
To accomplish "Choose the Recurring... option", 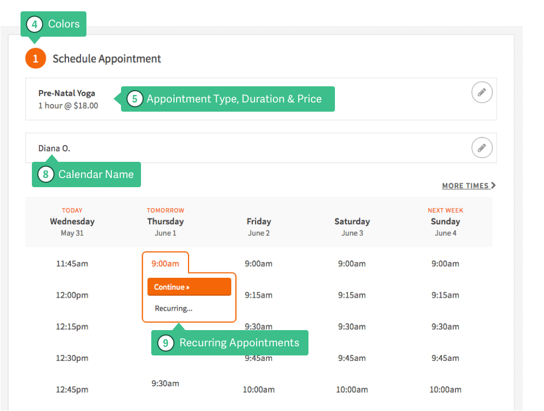I will (173, 309).
